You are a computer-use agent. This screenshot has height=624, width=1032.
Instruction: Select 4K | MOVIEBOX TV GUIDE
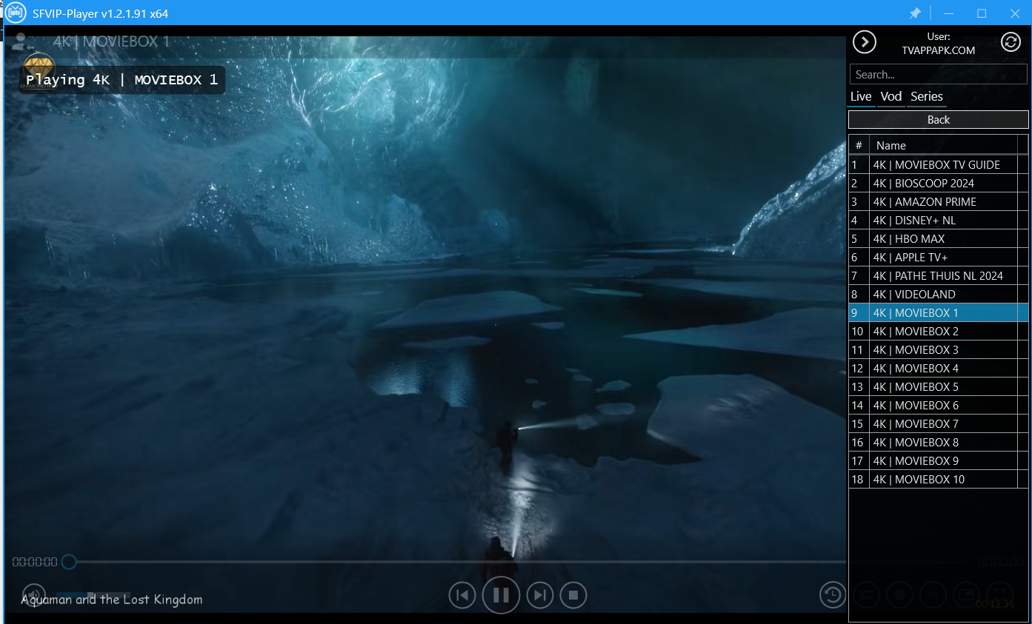click(938, 164)
